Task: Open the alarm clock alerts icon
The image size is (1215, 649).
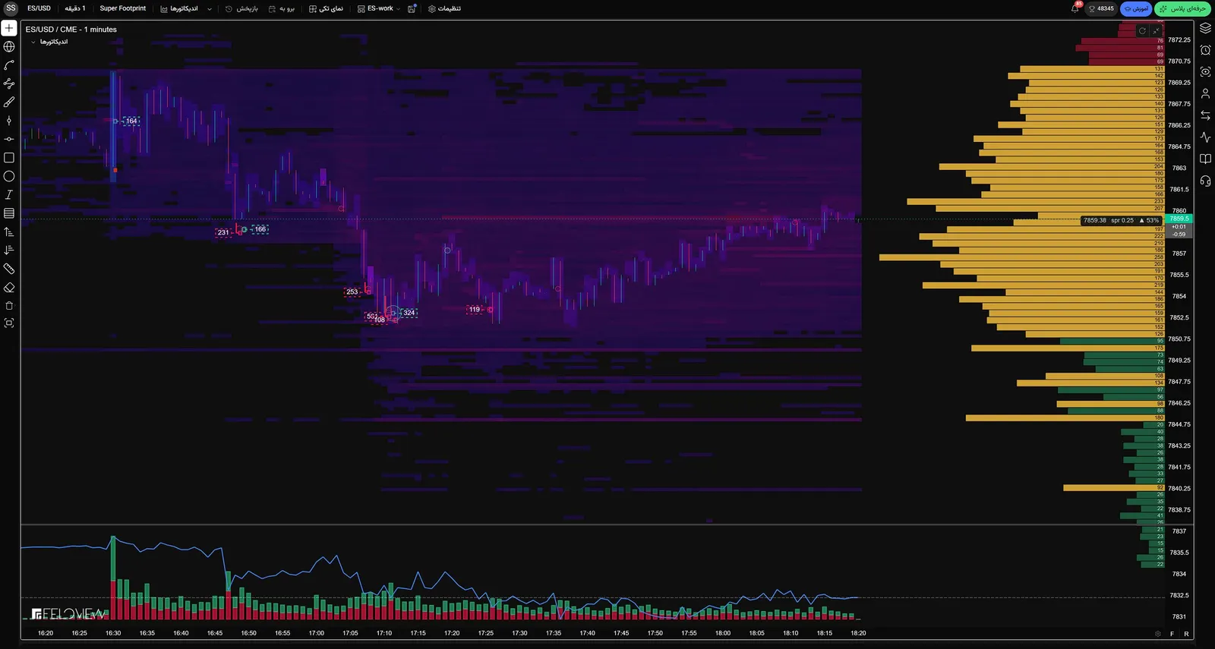Action: click(1205, 50)
